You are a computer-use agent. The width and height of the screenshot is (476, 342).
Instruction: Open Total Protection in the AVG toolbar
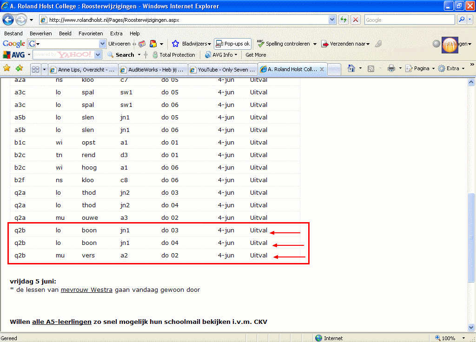pyautogui.click(x=174, y=55)
